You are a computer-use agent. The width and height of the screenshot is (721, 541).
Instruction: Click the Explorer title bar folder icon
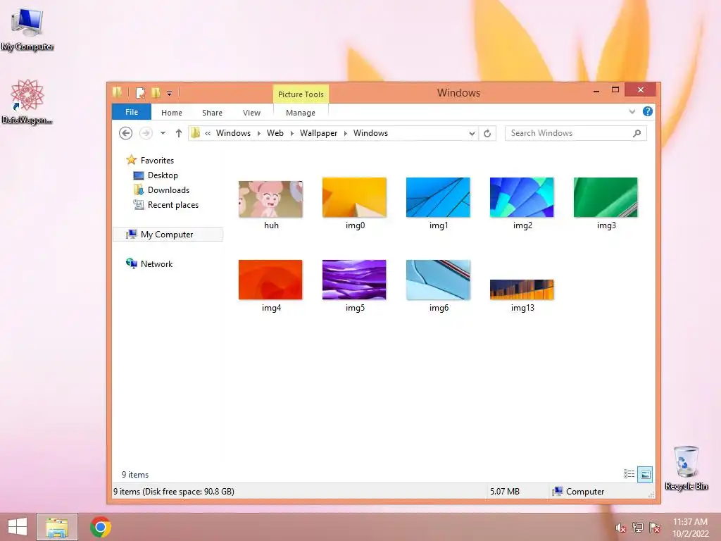click(118, 92)
